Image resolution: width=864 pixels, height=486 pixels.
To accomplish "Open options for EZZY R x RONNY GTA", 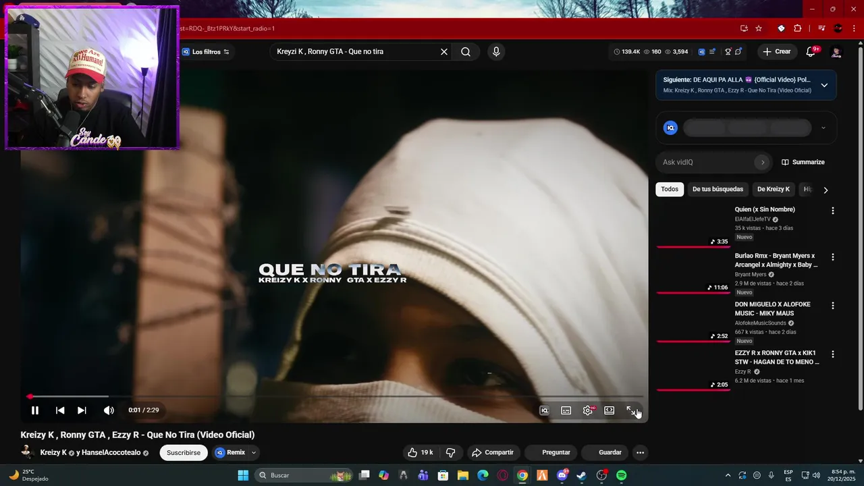I will [x=833, y=354].
